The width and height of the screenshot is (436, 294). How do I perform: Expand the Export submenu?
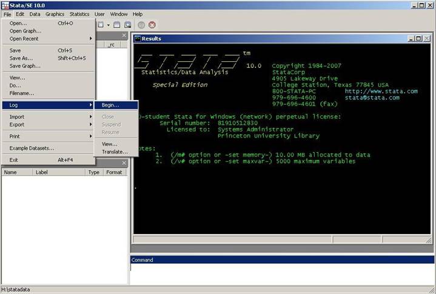pyautogui.click(x=49, y=124)
